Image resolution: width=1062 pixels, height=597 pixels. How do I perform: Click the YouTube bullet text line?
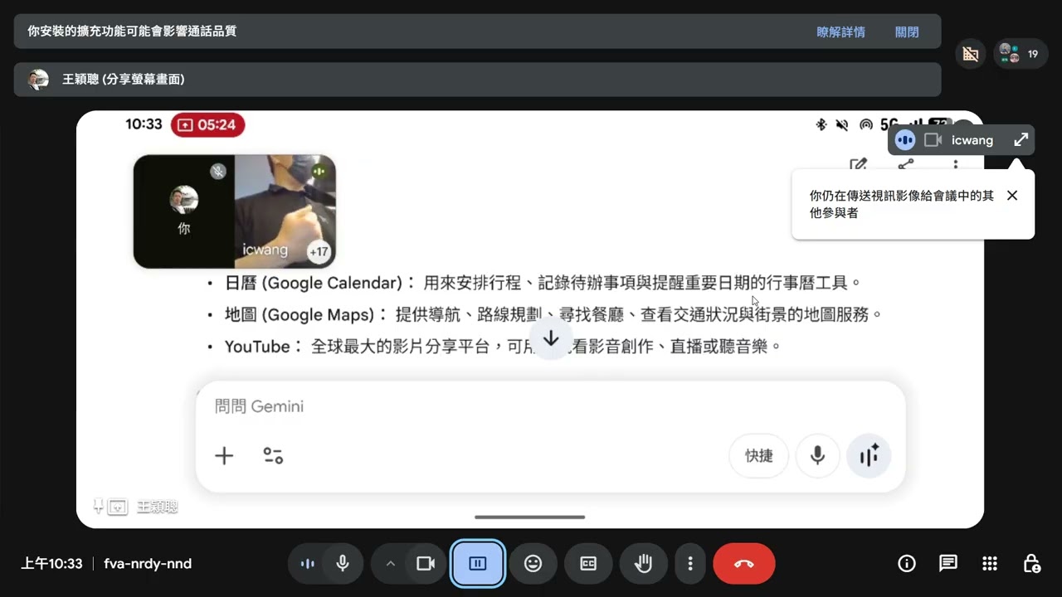click(x=504, y=347)
